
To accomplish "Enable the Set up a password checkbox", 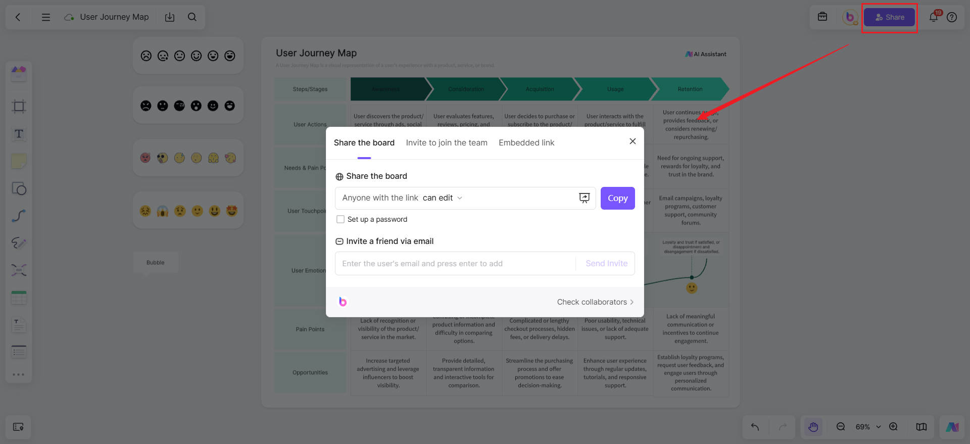I will click(341, 219).
